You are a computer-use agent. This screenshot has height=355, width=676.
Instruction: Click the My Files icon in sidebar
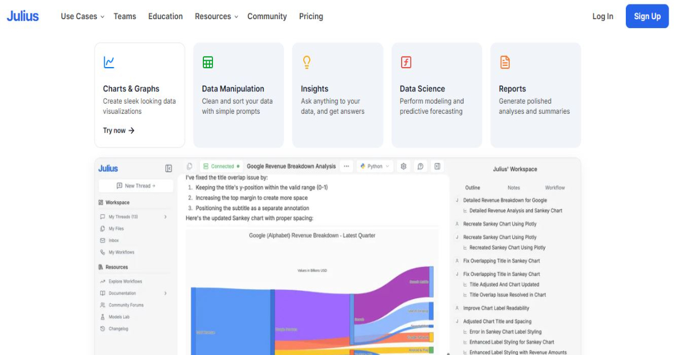(103, 229)
